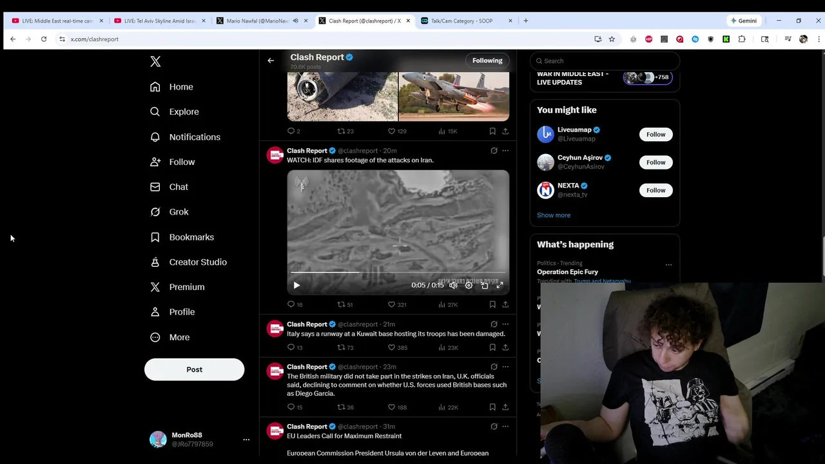Open Operation Epic Fury trend
825x464 pixels.
click(567, 272)
